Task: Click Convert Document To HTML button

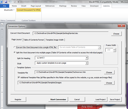Action: pos(29,10)
